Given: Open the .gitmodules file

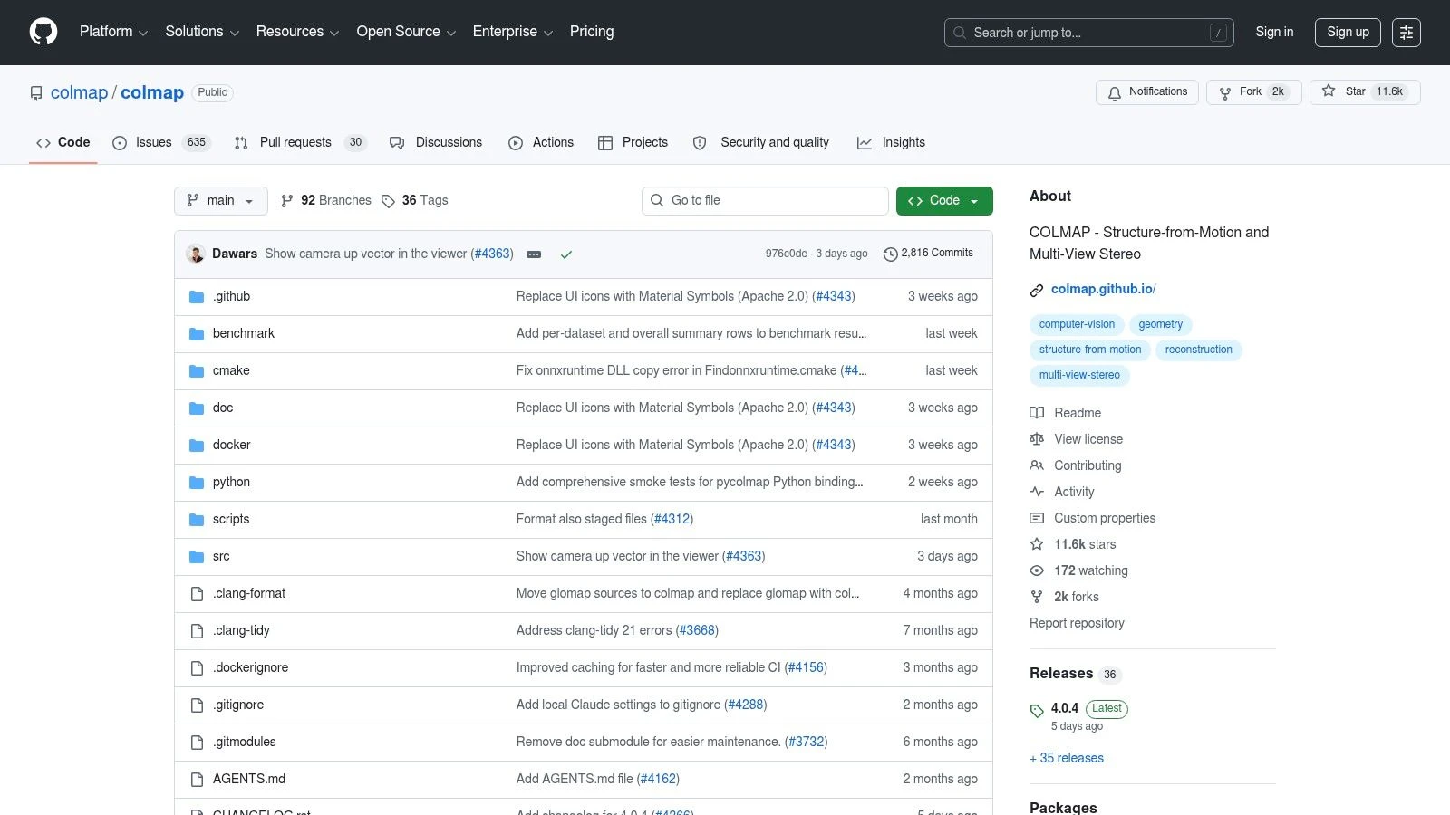Looking at the screenshot, I should pos(245,742).
